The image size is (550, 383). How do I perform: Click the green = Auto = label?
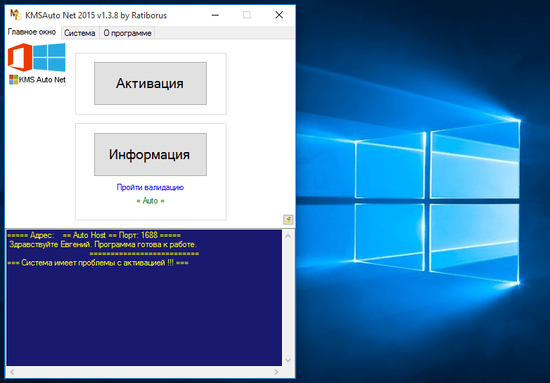150,201
